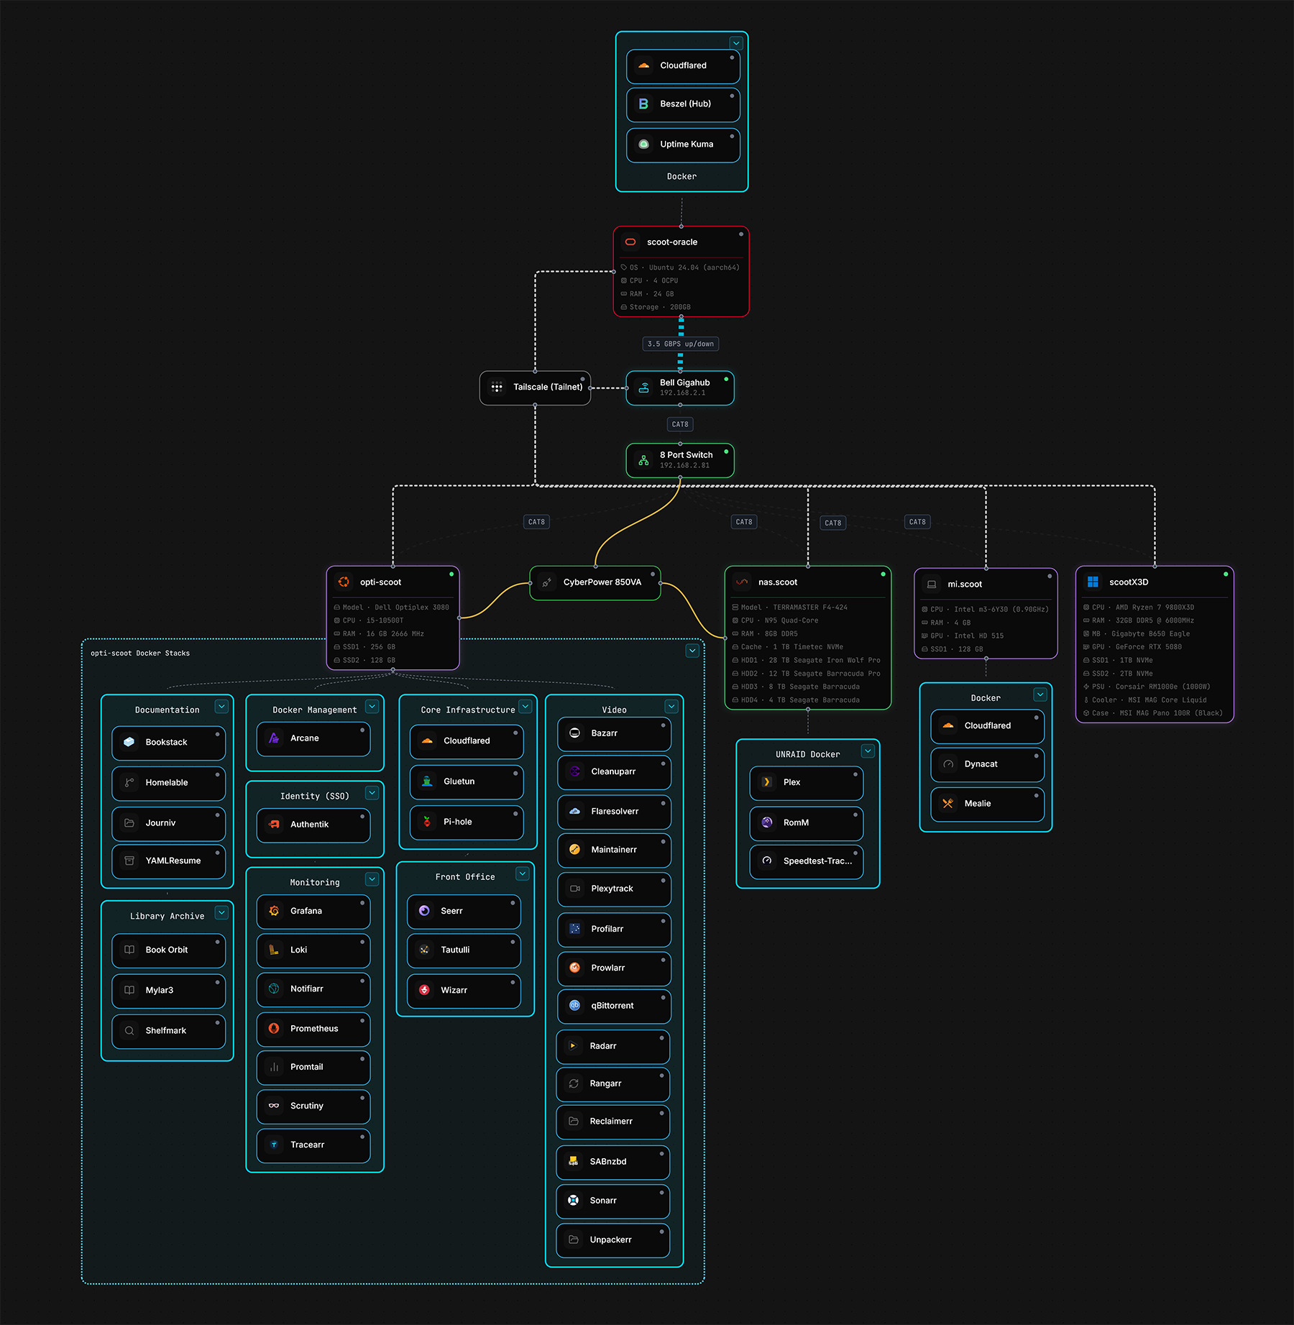
Task: Open the Homelable service card
Action: [x=169, y=783]
